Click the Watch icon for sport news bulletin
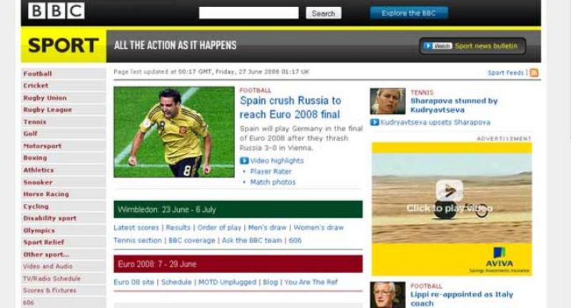The height and width of the screenshot is (308, 571). 438,46
